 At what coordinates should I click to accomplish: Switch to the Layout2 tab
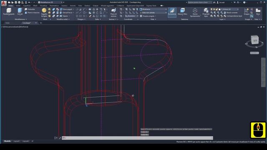tap(26, 141)
